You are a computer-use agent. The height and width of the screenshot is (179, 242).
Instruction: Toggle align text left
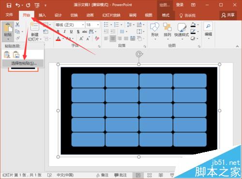[x=106, y=39]
